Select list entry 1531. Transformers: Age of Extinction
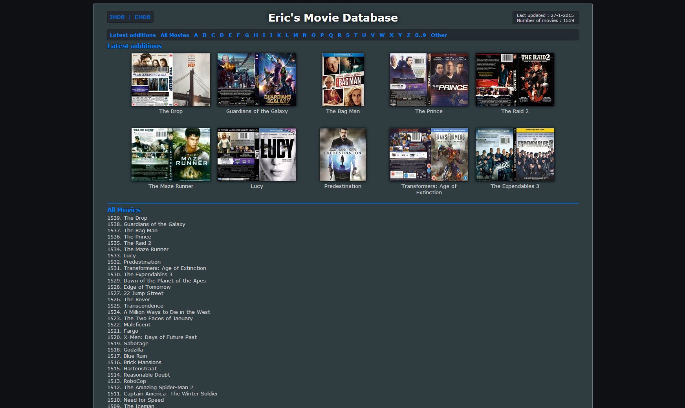Viewport: 685px width, 408px height. (157, 268)
